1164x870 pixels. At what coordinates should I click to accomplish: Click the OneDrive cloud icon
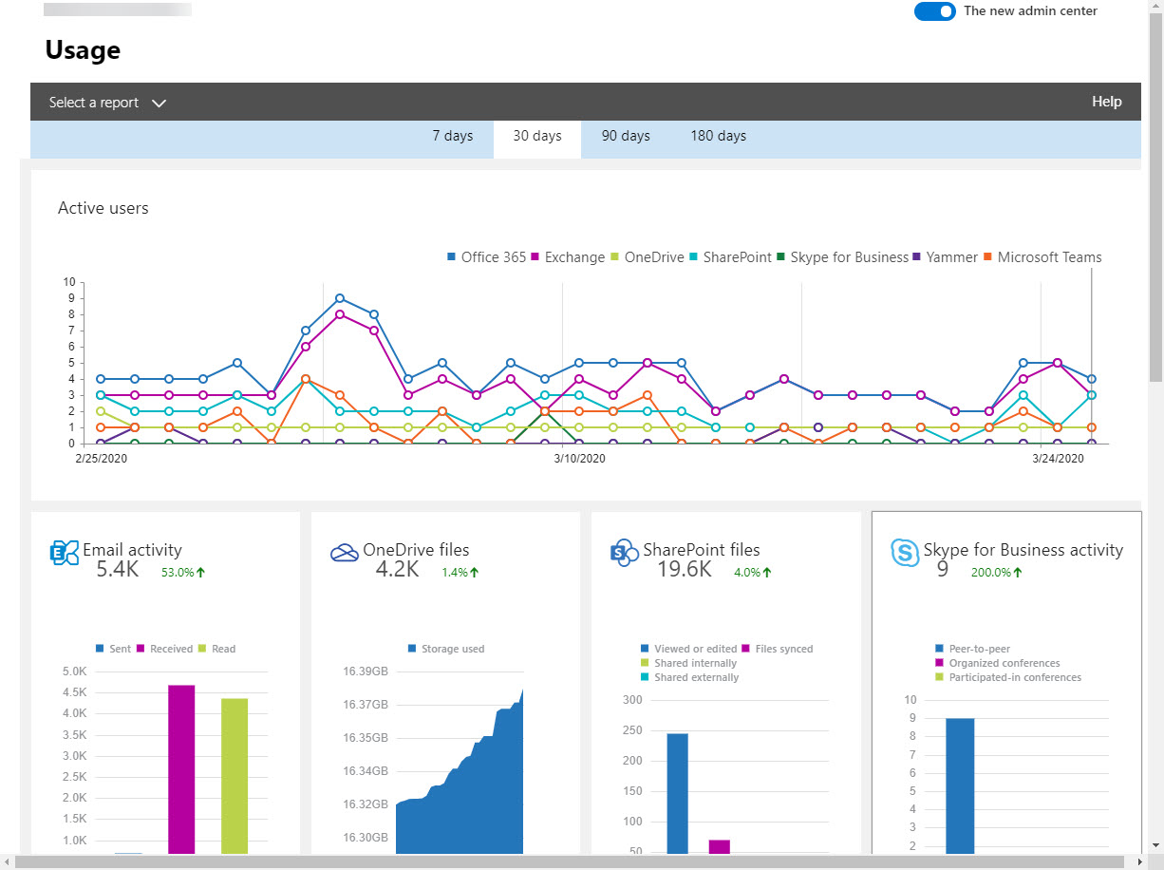344,553
